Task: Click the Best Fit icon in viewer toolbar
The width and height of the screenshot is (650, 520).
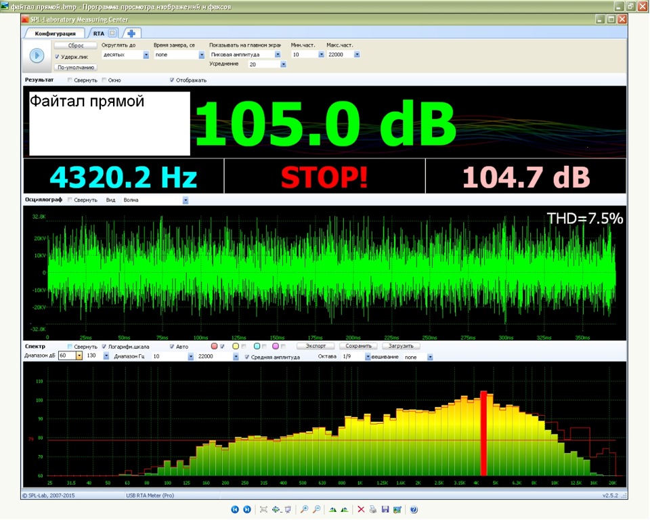Action: pyautogui.click(x=263, y=509)
